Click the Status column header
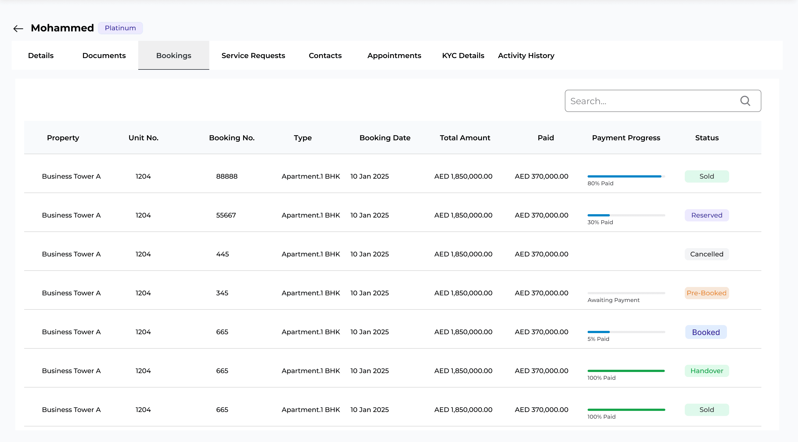798x442 pixels. point(707,138)
